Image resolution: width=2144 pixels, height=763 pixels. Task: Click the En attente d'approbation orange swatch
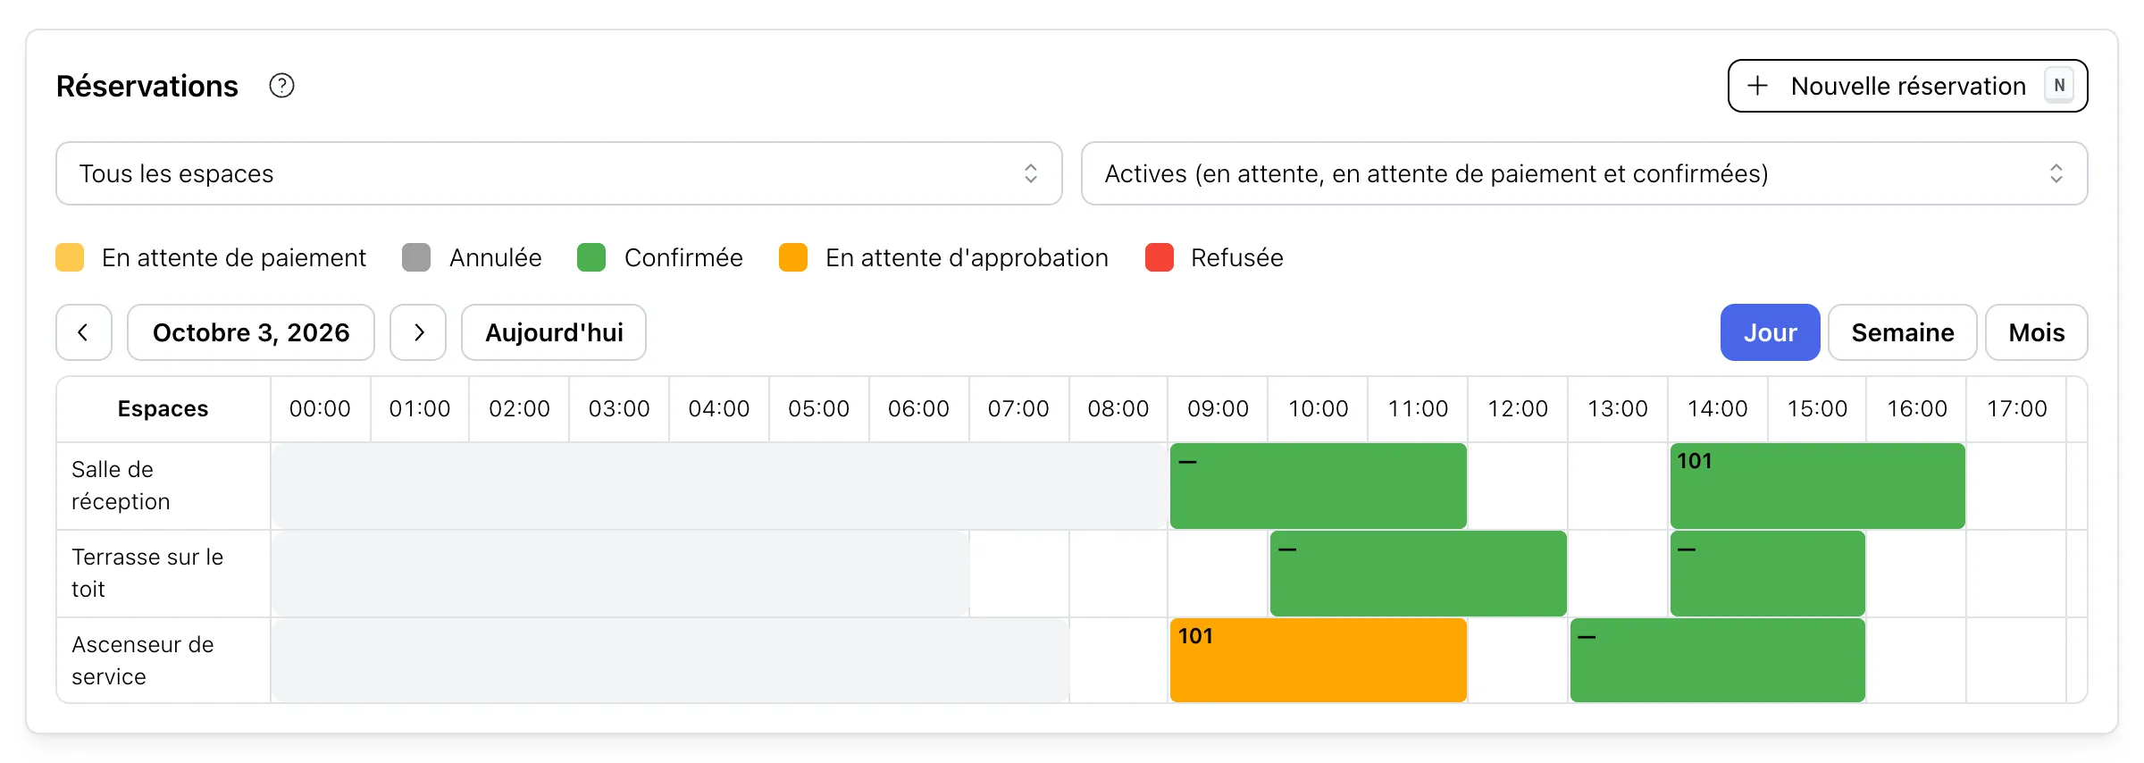click(793, 257)
